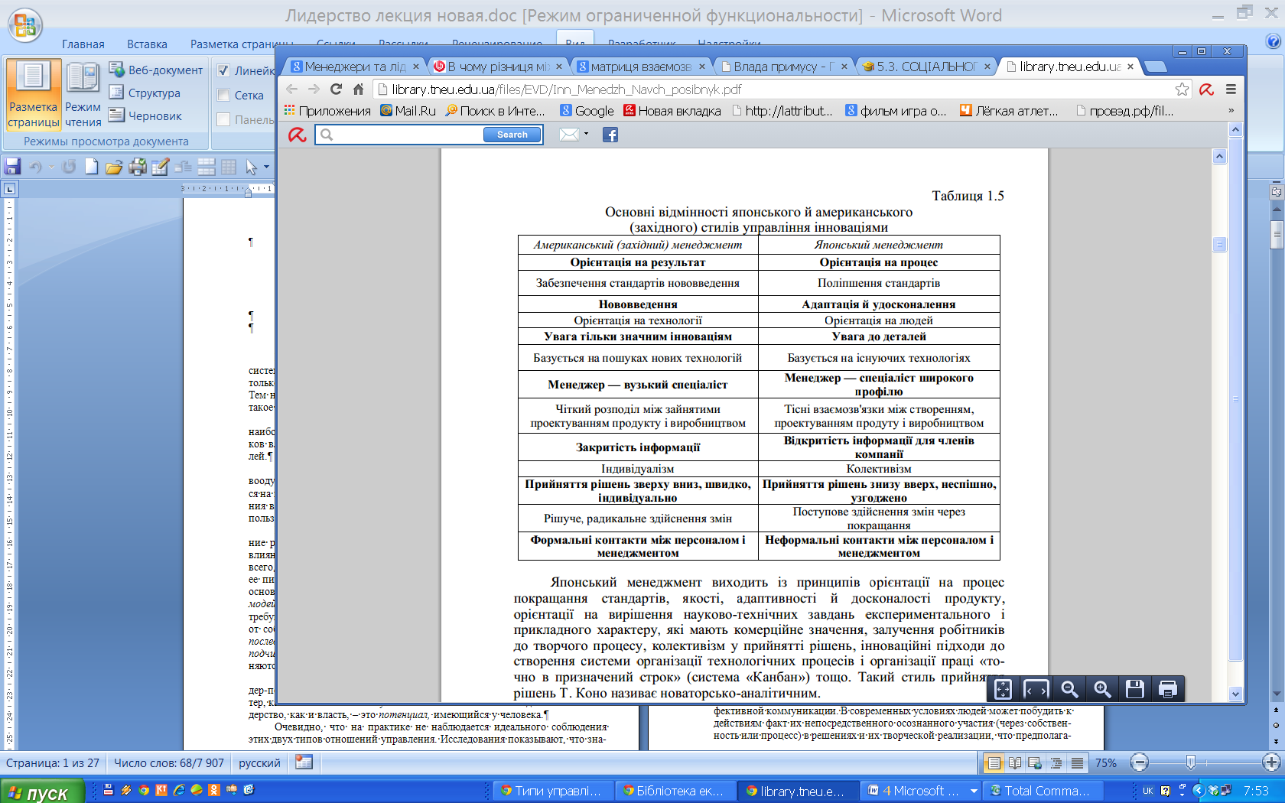Switch to outline view icon in status bar

coord(1056,762)
